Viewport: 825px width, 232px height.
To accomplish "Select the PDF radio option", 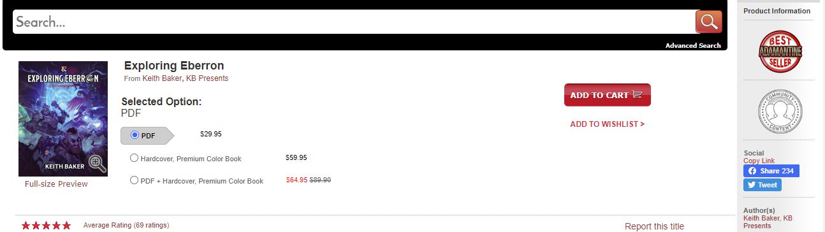I will (x=135, y=135).
